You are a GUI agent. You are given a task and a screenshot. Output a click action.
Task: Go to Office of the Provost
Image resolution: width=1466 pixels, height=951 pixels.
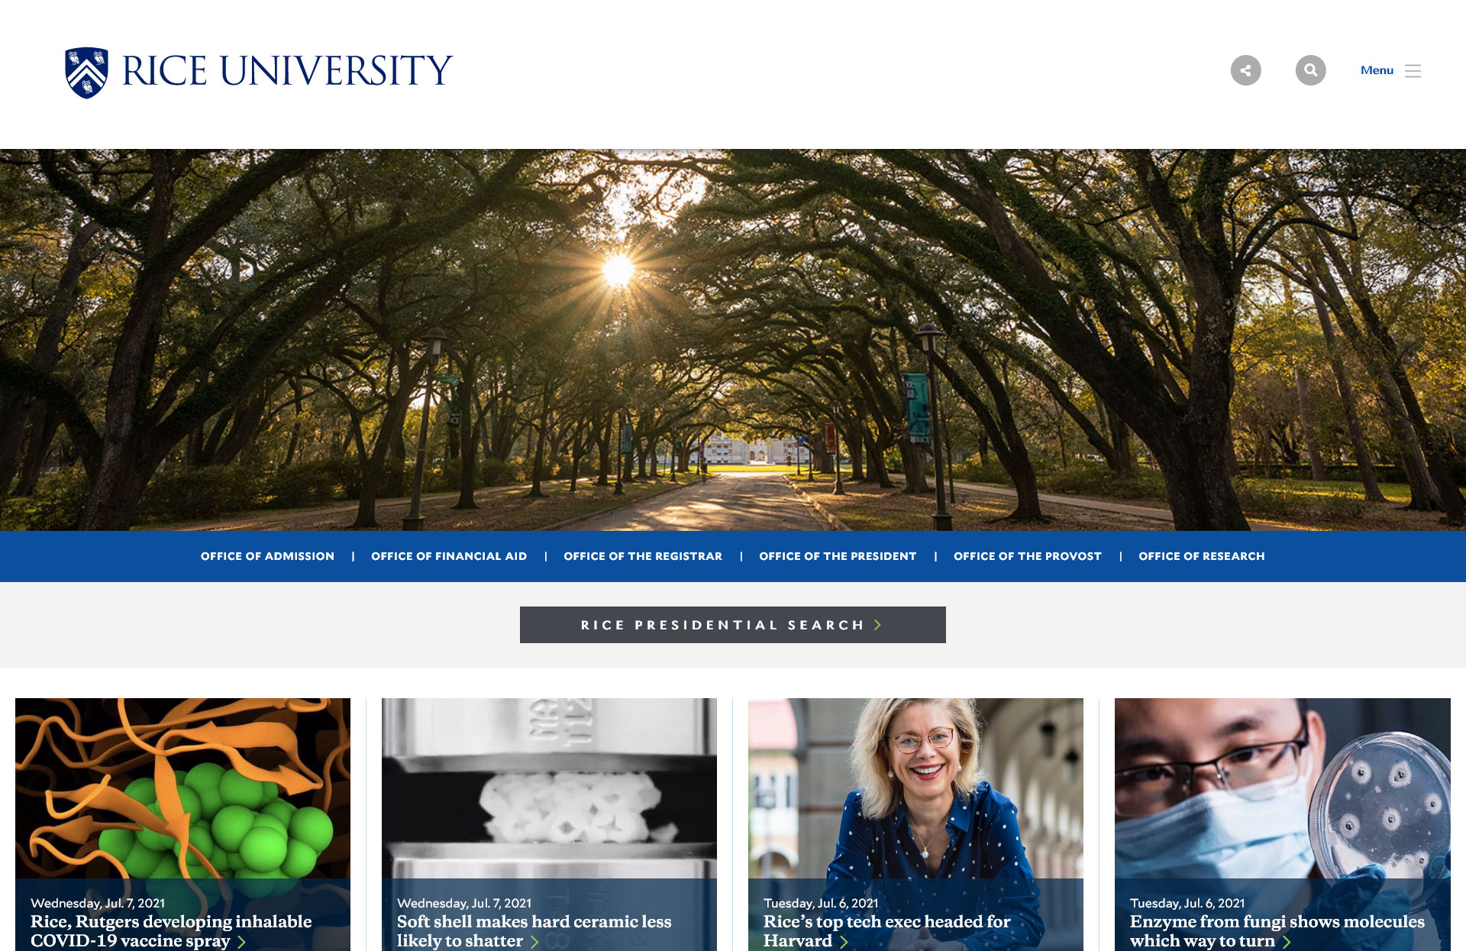click(x=1028, y=556)
